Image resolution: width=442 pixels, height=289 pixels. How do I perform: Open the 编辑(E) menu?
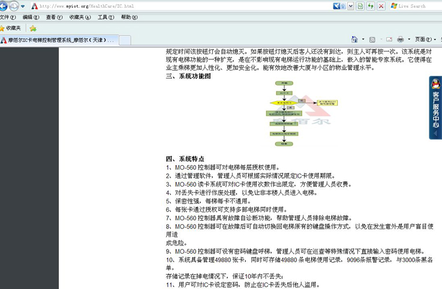(31, 17)
